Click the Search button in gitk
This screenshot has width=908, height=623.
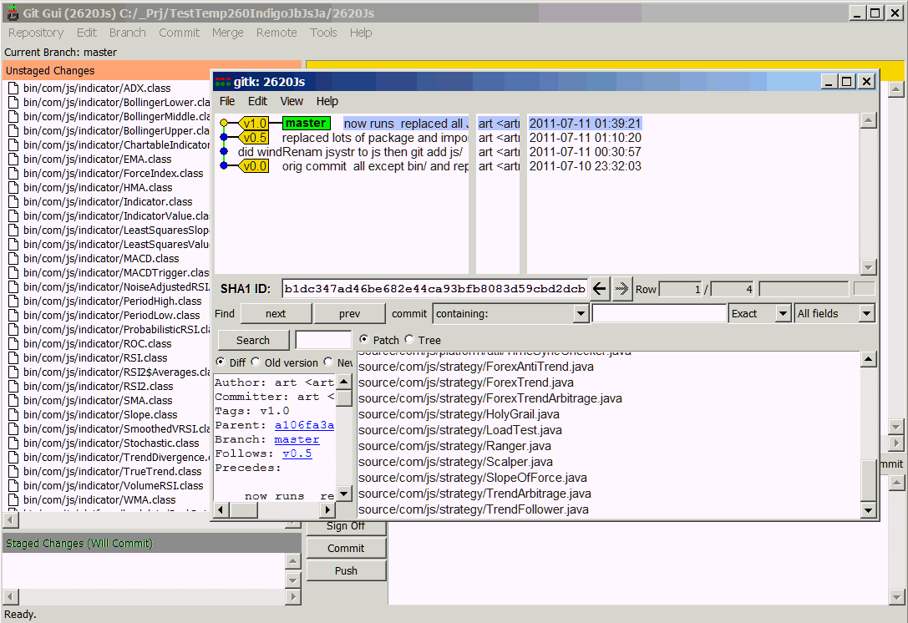point(253,341)
